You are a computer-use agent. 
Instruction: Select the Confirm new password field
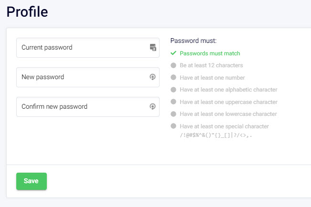tap(81, 107)
